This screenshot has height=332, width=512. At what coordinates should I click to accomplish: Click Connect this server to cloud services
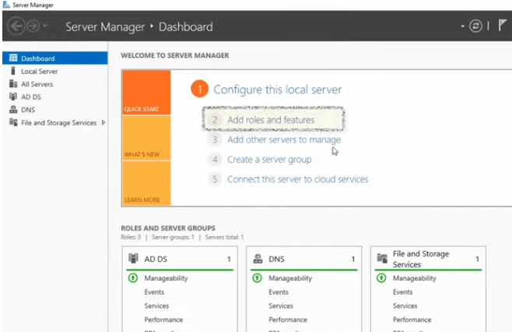297,178
